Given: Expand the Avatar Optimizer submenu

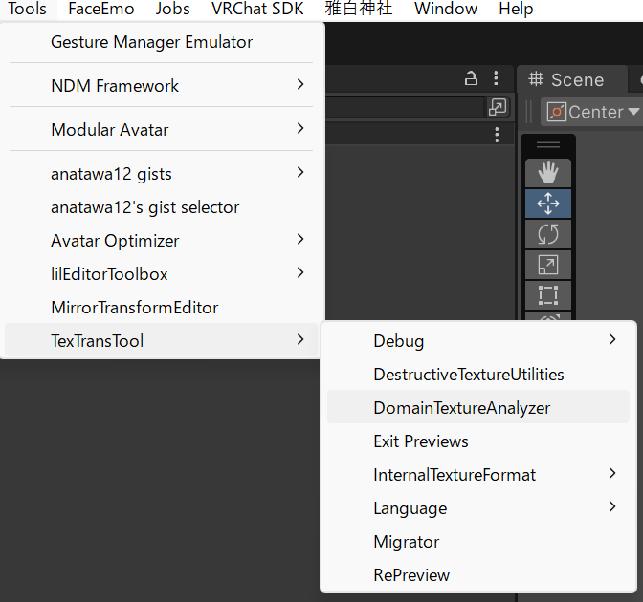Looking at the screenshot, I should [x=161, y=241].
